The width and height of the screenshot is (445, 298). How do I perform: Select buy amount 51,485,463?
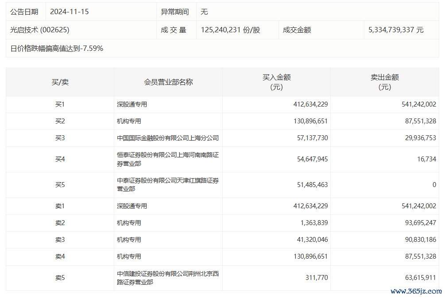point(313,185)
